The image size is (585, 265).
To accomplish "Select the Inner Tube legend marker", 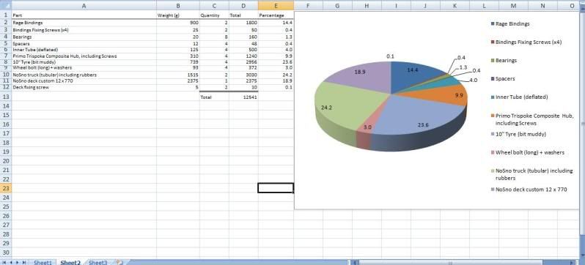I will point(493,97).
